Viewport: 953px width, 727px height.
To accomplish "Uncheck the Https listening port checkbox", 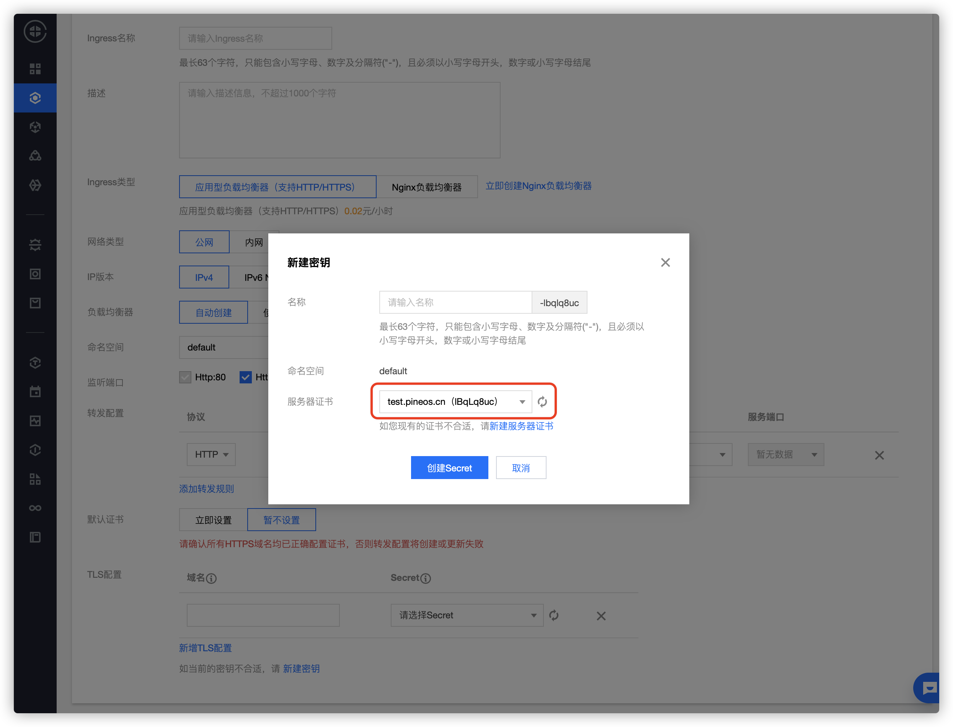I will point(245,377).
